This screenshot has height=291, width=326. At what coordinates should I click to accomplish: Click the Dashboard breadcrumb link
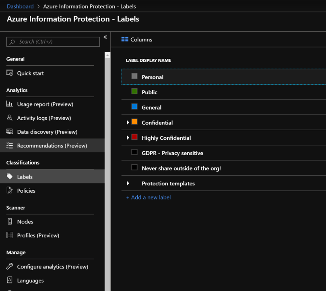click(x=20, y=6)
